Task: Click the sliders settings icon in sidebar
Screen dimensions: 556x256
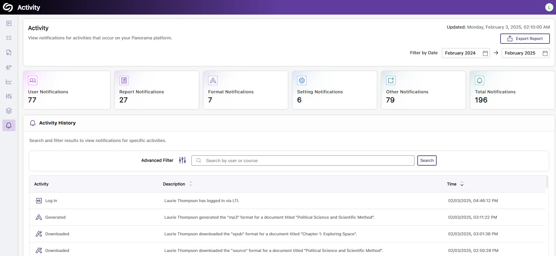Action: 9,96
